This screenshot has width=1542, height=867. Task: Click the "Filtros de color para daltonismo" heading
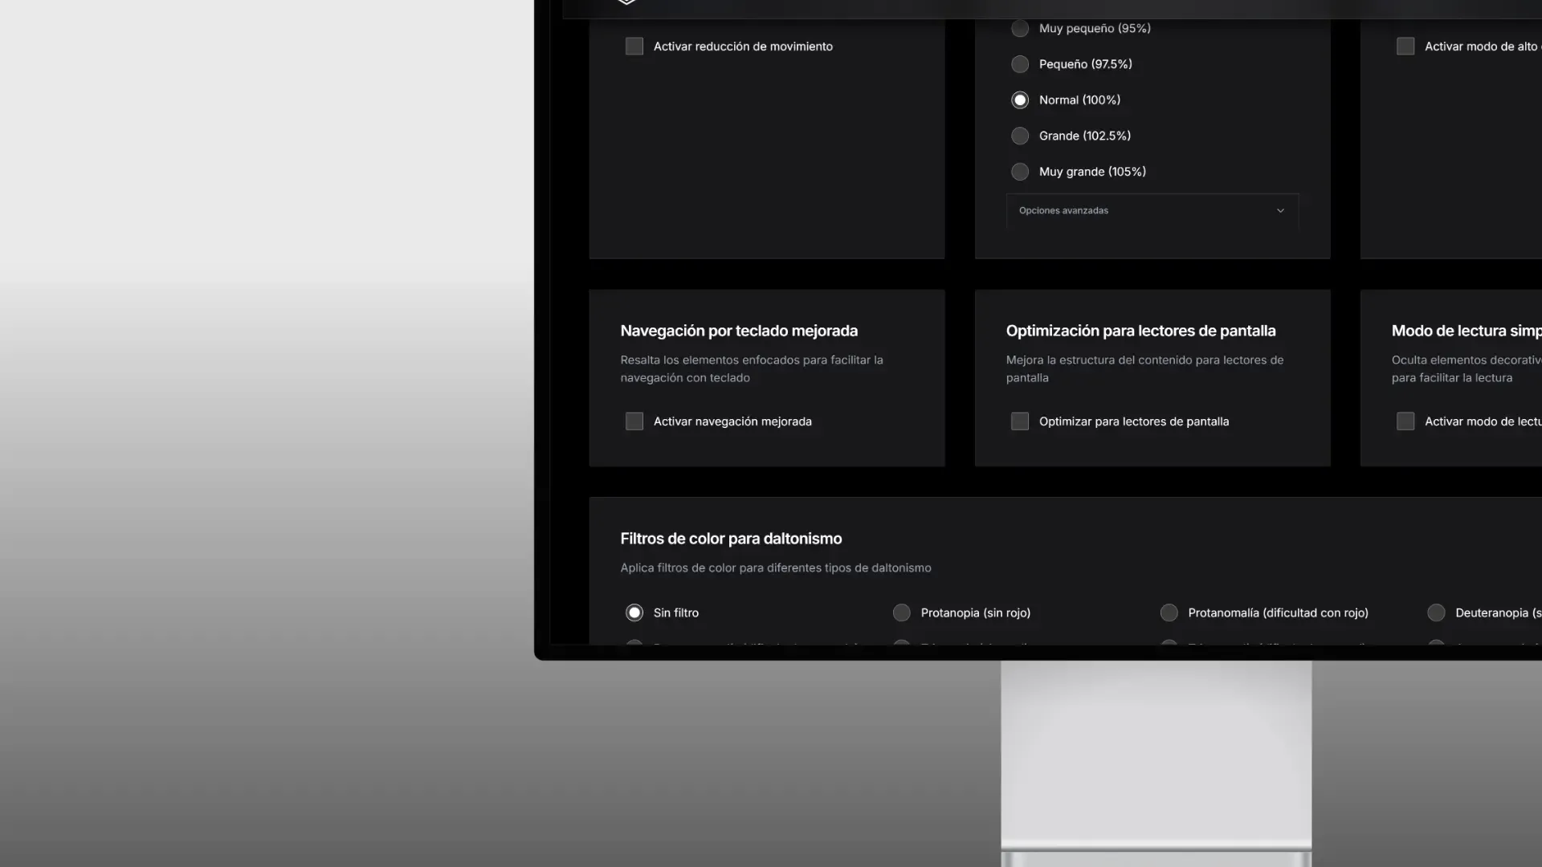click(731, 538)
